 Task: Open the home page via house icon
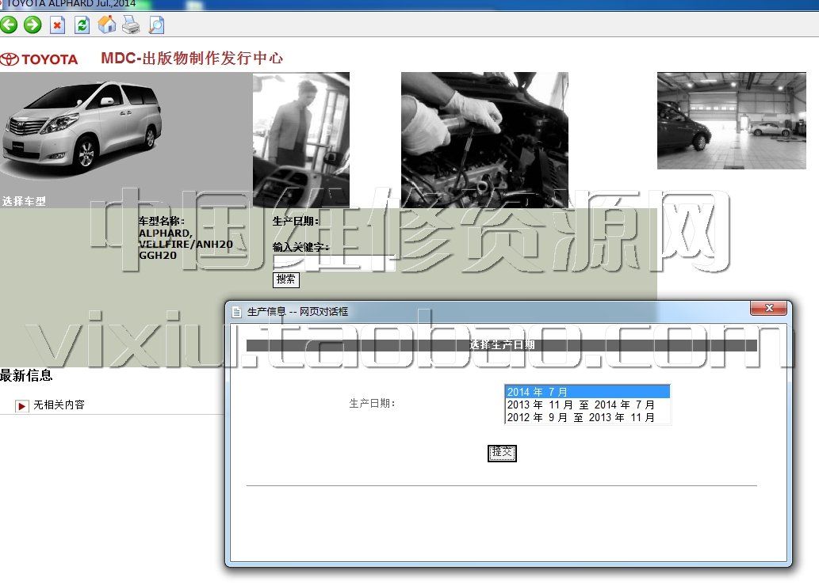pyautogui.click(x=106, y=25)
